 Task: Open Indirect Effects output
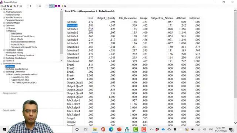click(x=18, y=44)
